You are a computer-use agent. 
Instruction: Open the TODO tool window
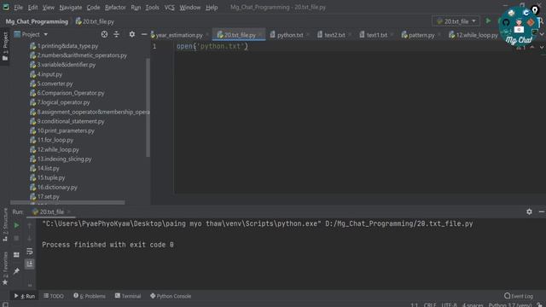54,296
